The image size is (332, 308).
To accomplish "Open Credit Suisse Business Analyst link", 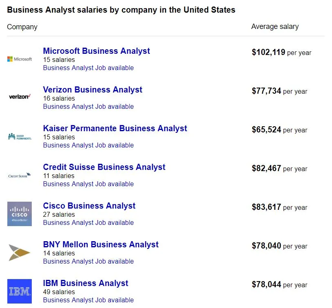I will [104, 167].
